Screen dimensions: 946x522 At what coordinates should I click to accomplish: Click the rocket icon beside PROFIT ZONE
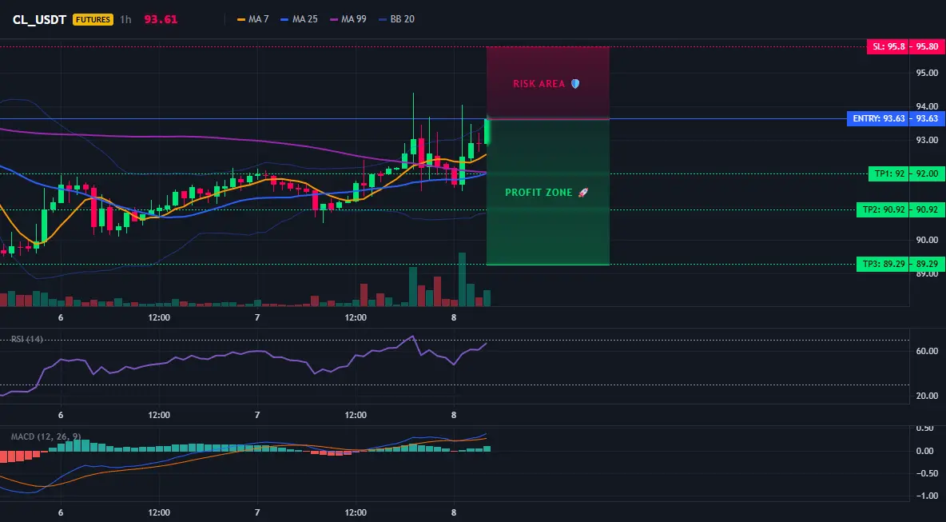tap(582, 193)
